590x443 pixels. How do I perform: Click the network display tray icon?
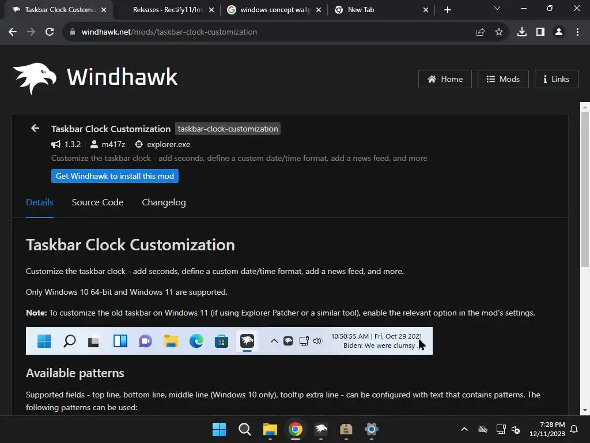click(501, 429)
